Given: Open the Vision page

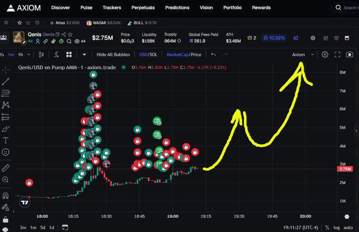Looking at the screenshot, I should [206, 8].
